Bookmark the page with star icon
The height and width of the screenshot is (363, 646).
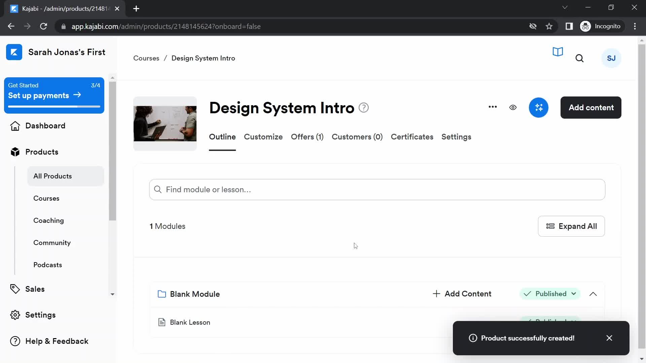click(549, 26)
